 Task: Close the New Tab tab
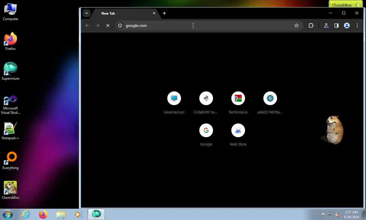point(154,13)
